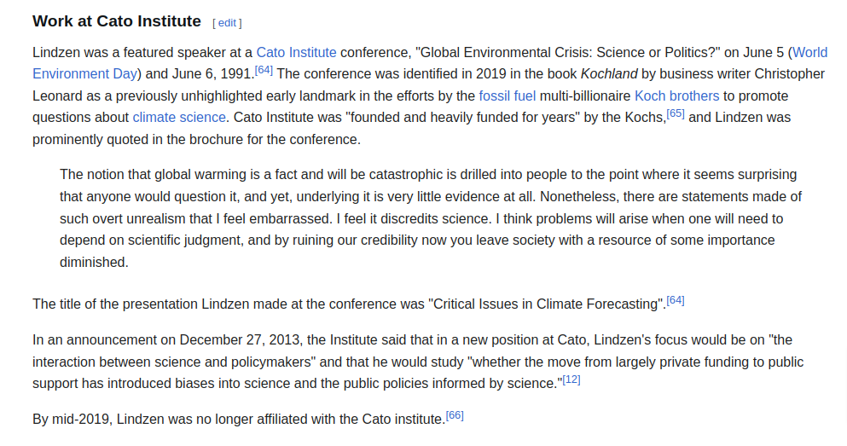This screenshot has width=847, height=446.
Task: Click the "Work at Cato Institute" heading
Action: click(117, 21)
